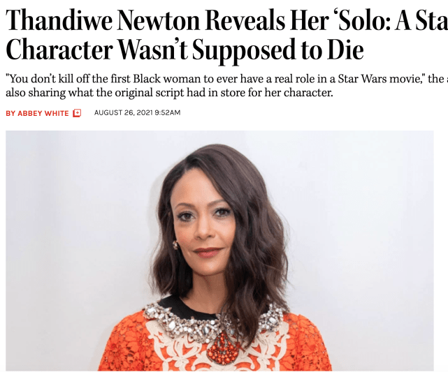Screen dimensions: 448x372
Task: Click the August 26, 2021 date
Action: point(123,112)
